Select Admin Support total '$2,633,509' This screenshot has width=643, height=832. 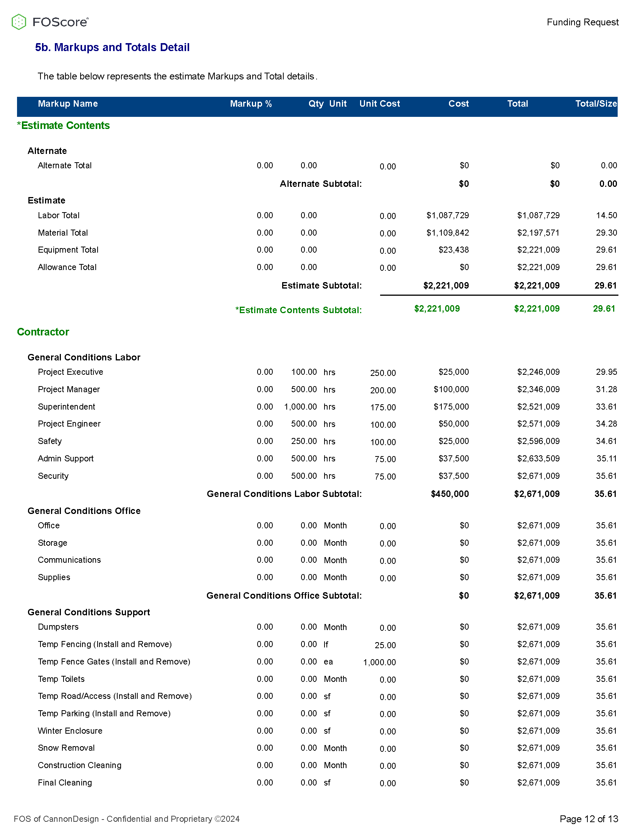click(x=538, y=458)
